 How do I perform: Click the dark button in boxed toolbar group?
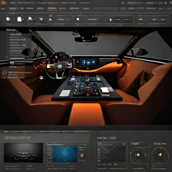pyautogui.click(x=117, y=19)
